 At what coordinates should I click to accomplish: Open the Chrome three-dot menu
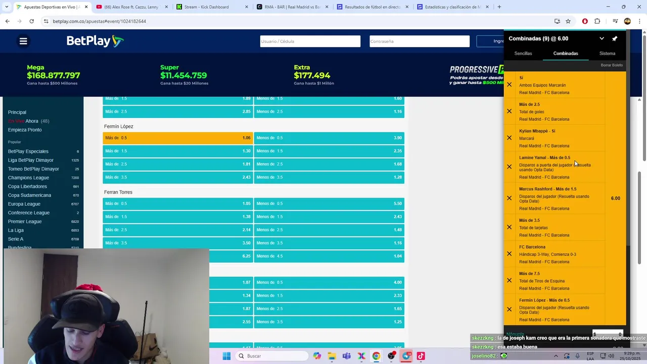click(x=640, y=21)
